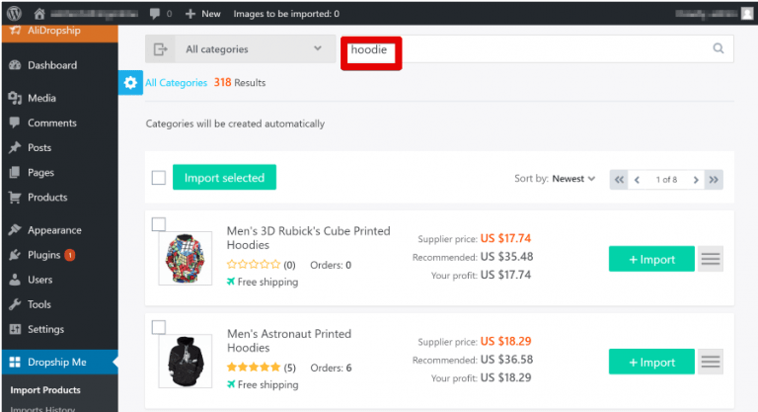
Task: Click the WordPress logo icon
Action: [15, 13]
